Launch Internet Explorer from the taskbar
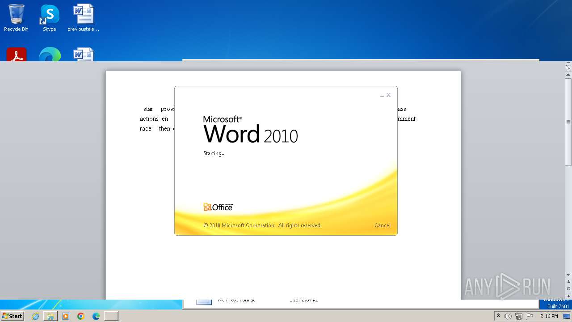This screenshot has height=322, width=572. pos(35,316)
